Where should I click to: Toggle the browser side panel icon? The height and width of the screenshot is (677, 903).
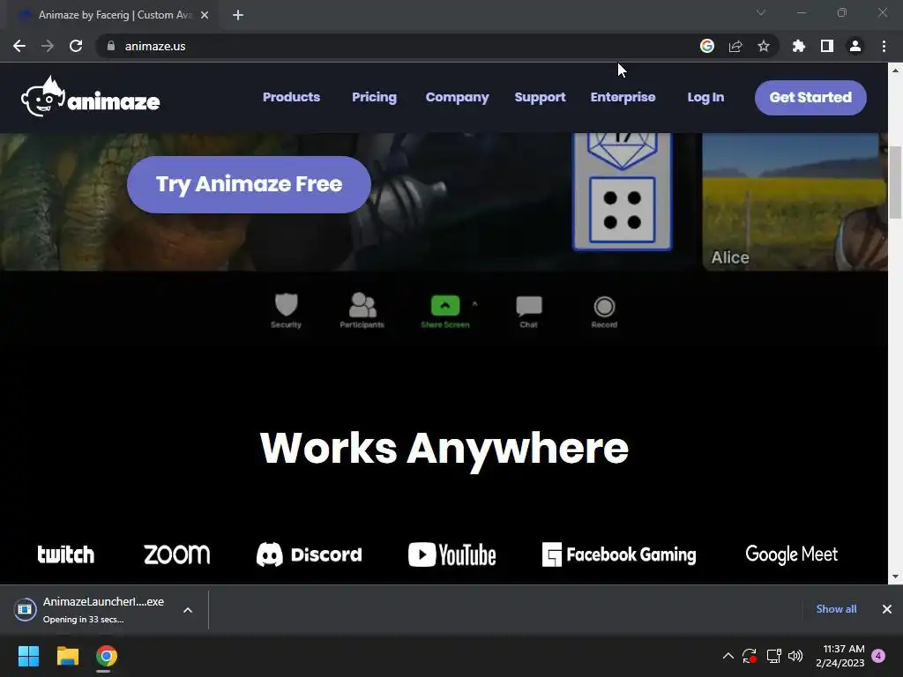click(827, 46)
